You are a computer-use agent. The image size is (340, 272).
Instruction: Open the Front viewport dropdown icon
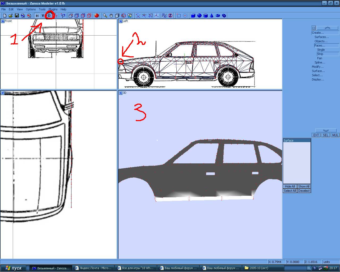(3, 21)
